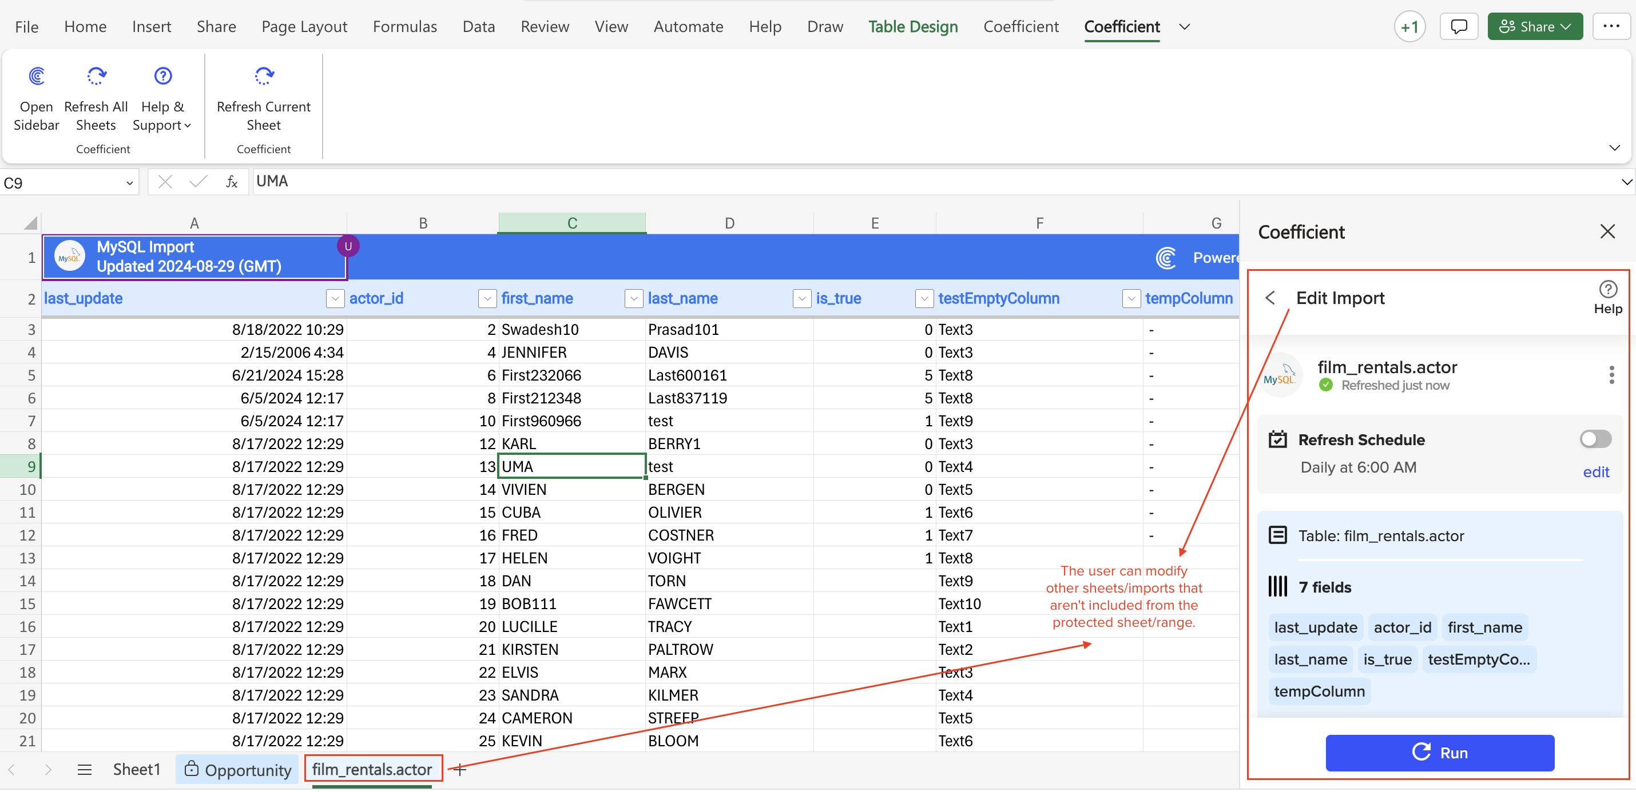
Task: Click the Refresh Schedule calendar icon
Action: click(1277, 439)
